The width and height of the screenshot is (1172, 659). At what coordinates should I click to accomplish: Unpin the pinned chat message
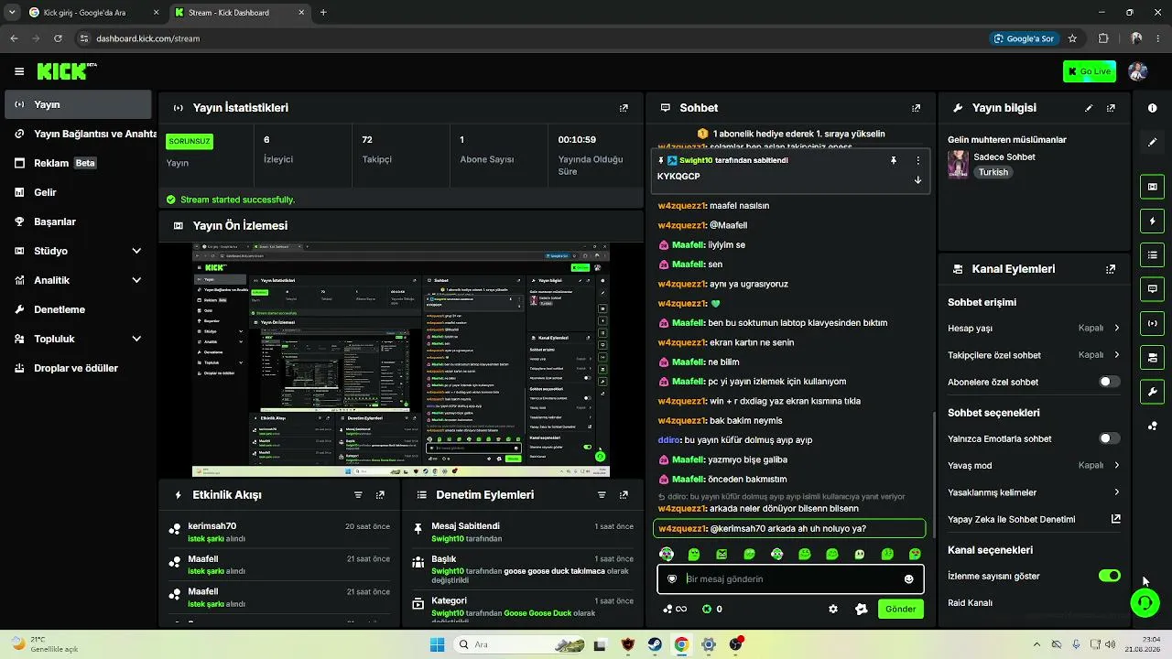[894, 160]
